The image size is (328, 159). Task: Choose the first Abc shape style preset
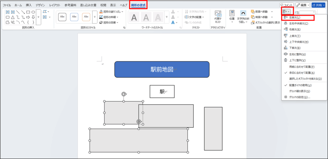point(62,17)
